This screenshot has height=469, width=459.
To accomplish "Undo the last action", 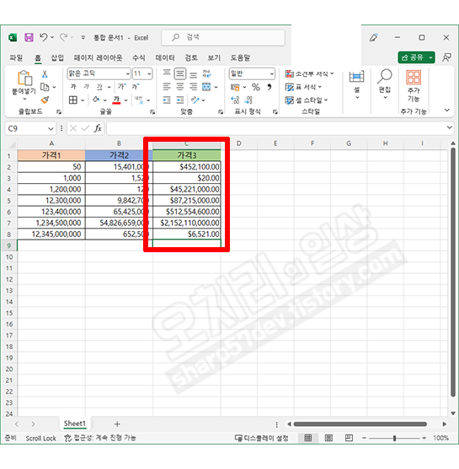I will coord(44,37).
